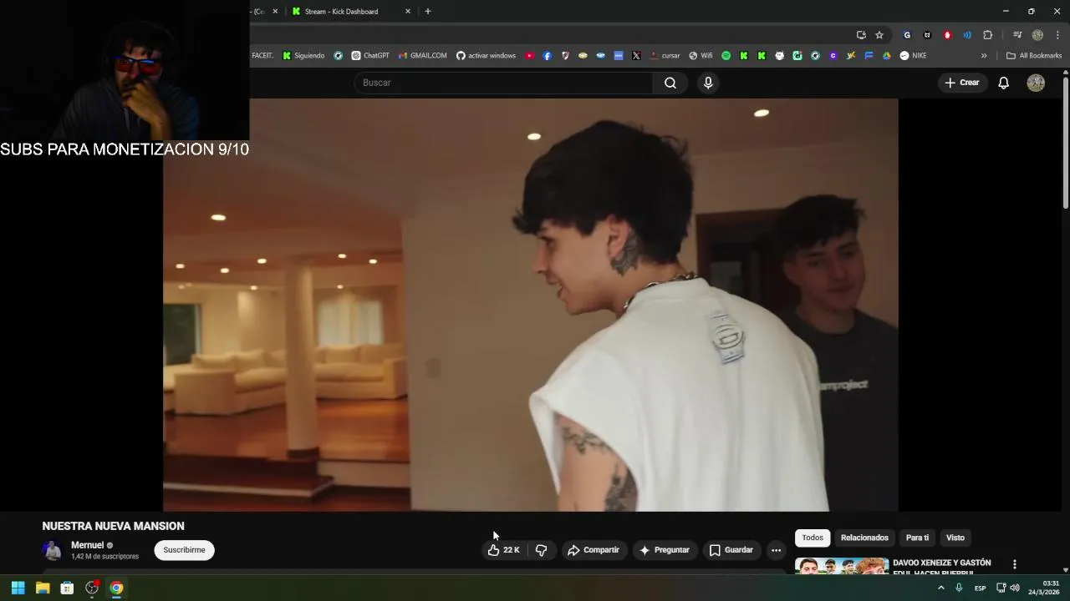
Task: Open the three-dot more actions menu under the video
Action: point(776,550)
